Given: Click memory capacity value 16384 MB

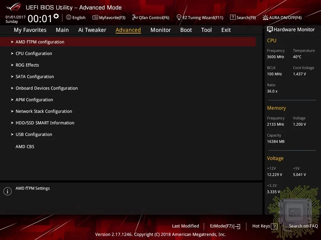Looking at the screenshot, I should [276, 142].
